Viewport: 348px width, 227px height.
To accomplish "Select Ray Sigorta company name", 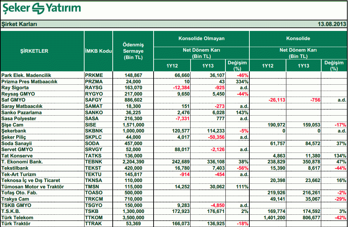I will [15, 88].
